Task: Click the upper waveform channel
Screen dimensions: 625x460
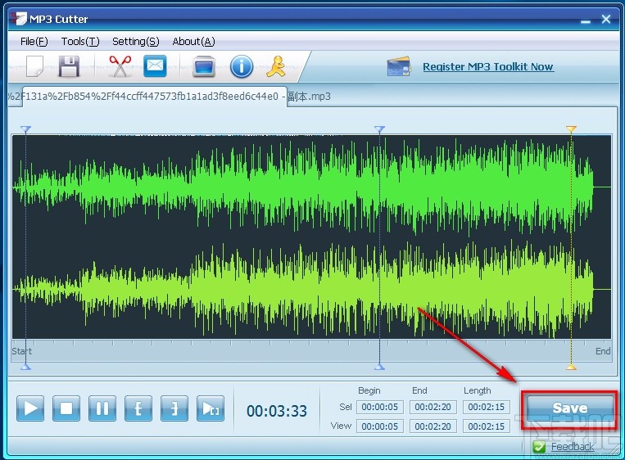Action: pos(311,187)
